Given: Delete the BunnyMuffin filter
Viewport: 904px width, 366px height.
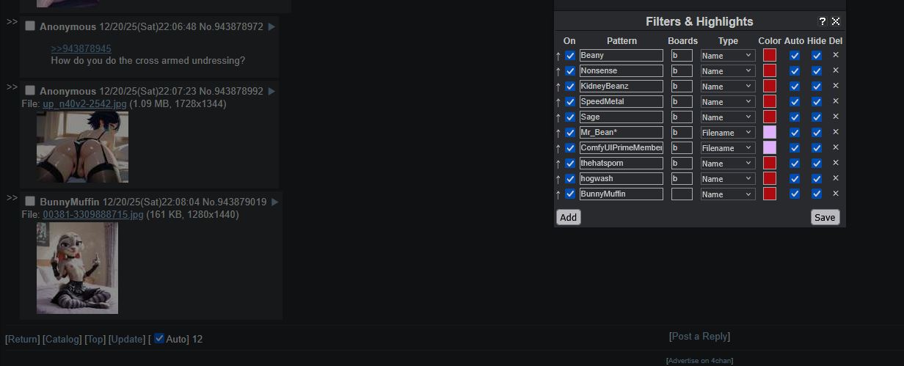Looking at the screenshot, I should pyautogui.click(x=836, y=194).
